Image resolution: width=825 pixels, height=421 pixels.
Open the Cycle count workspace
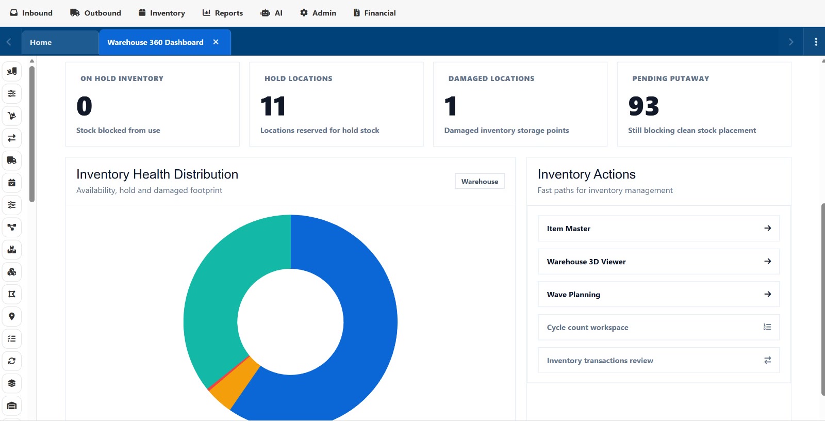point(658,328)
